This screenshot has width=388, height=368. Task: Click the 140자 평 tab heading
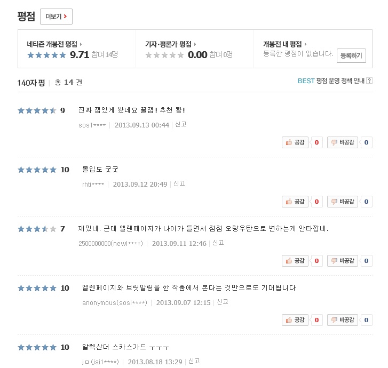click(x=31, y=83)
